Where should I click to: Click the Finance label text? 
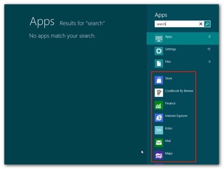170,103
